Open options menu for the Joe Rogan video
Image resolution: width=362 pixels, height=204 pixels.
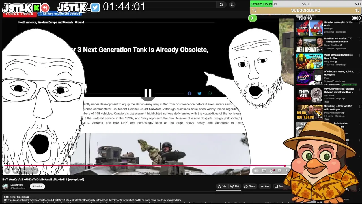click(x=359, y=107)
